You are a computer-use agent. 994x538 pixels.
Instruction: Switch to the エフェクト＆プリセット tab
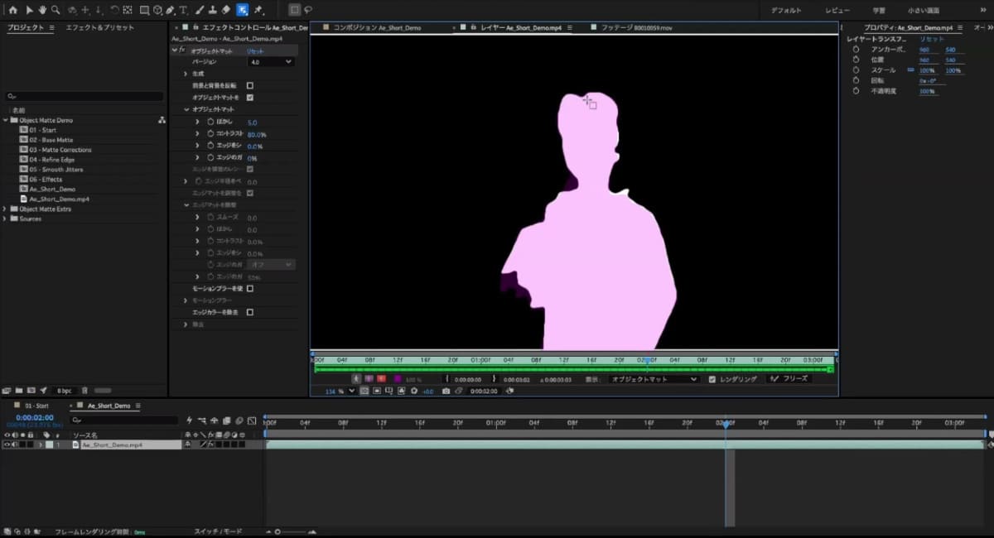coord(99,27)
